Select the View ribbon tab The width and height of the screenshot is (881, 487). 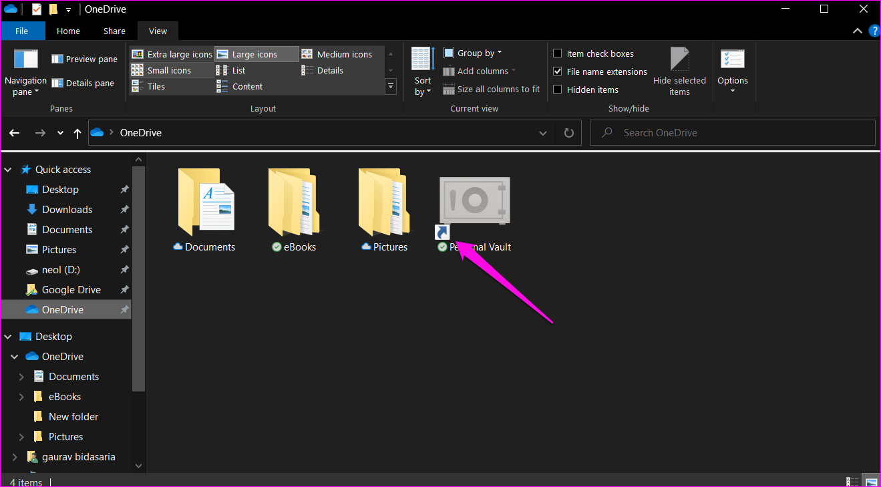(158, 31)
